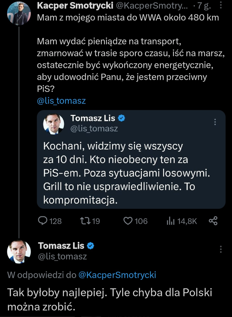Open more options on Tomasz Lis reply
The width and height of the screenshot is (232, 317).
click(221, 249)
